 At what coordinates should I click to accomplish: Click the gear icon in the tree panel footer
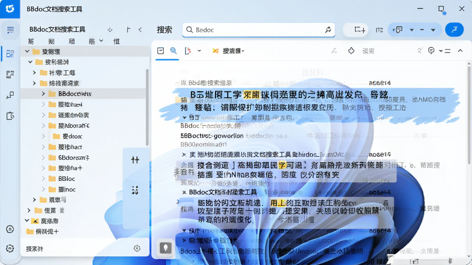pos(137,248)
